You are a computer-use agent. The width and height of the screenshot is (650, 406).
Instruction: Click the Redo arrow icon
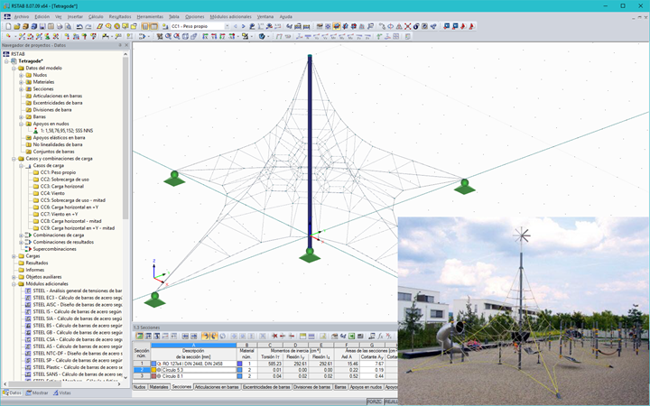click(87, 26)
